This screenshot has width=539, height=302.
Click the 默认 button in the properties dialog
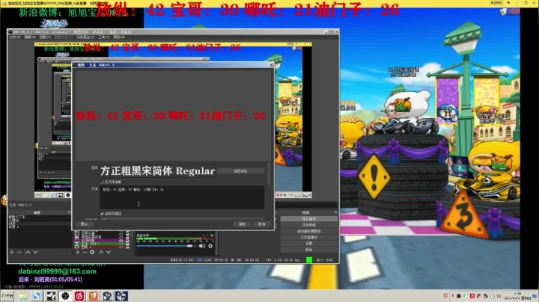84,224
